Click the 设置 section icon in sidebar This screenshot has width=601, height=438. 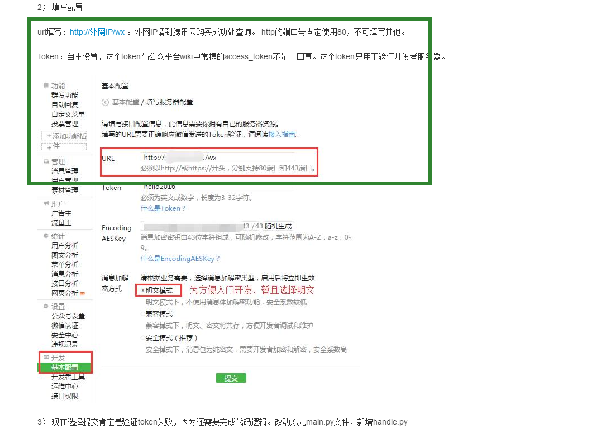45,304
